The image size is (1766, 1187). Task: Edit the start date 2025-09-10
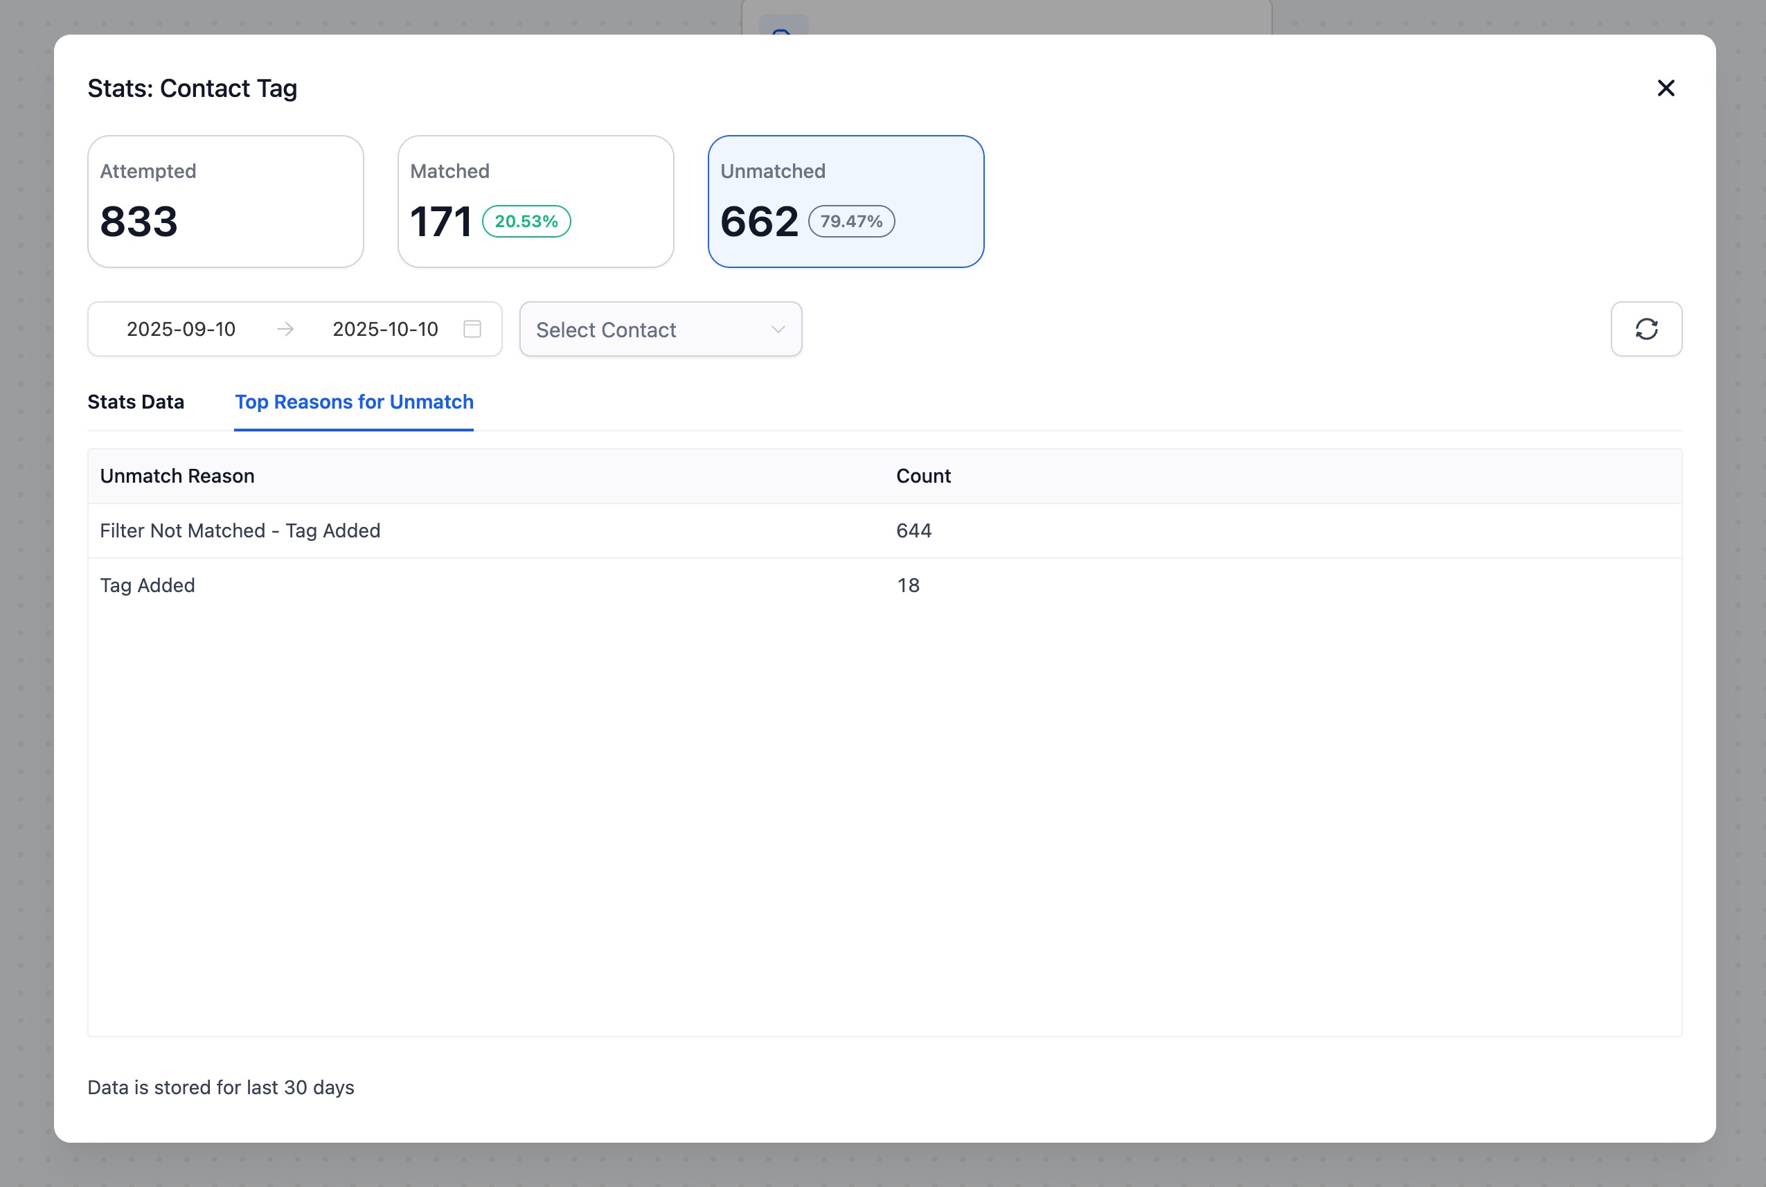click(x=181, y=330)
